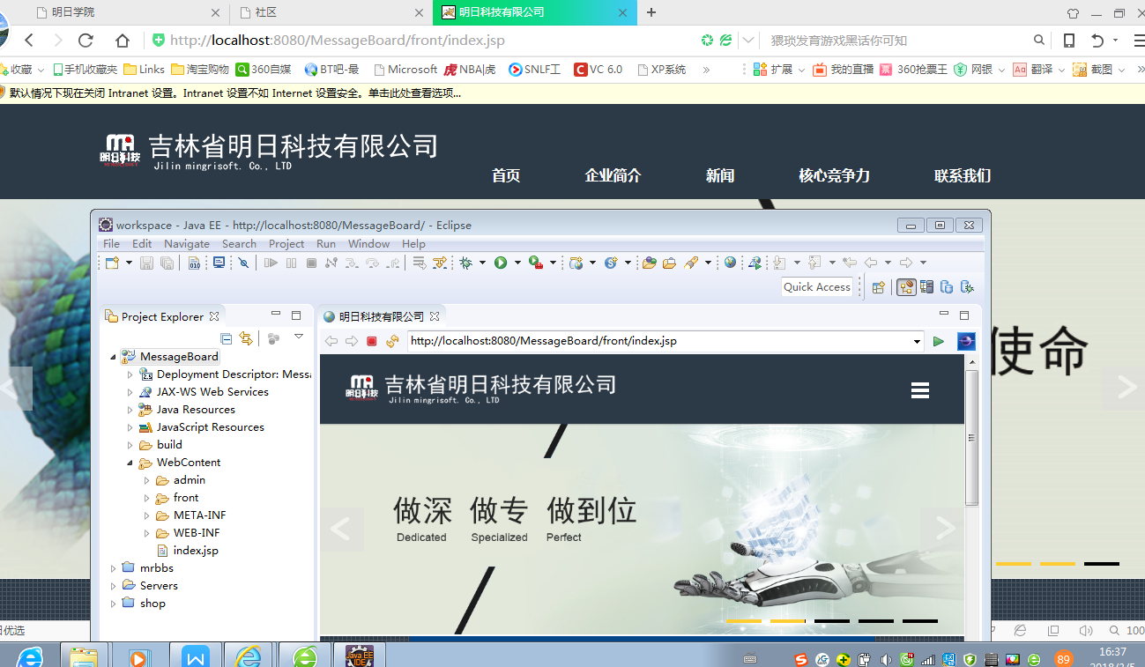Click the outer browser address bar
The width and height of the screenshot is (1145, 667).
(x=421, y=41)
